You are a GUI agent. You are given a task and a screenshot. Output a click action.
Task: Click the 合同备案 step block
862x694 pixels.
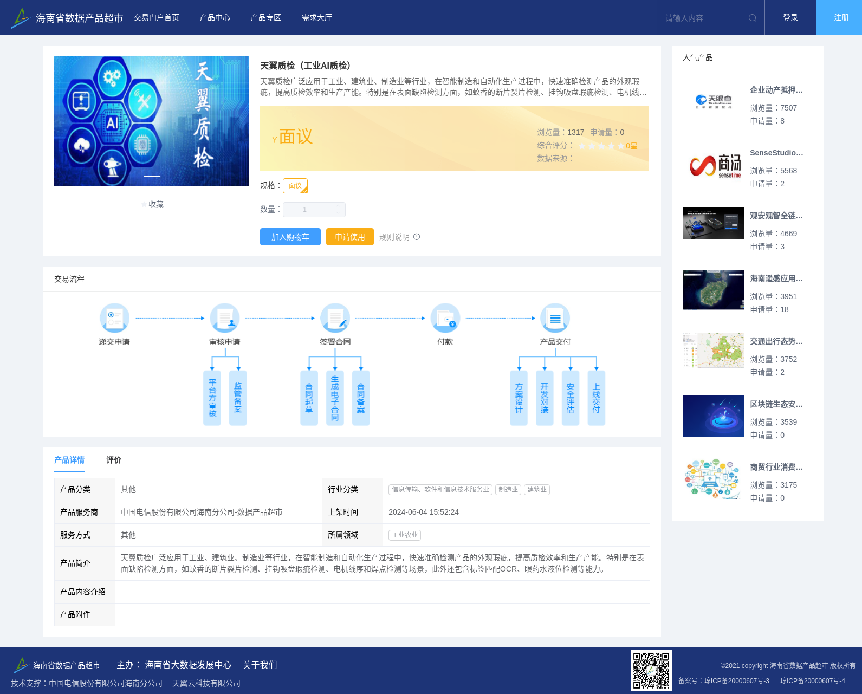361,398
